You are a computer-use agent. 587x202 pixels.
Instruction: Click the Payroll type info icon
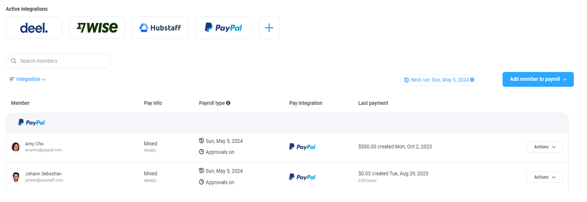228,103
